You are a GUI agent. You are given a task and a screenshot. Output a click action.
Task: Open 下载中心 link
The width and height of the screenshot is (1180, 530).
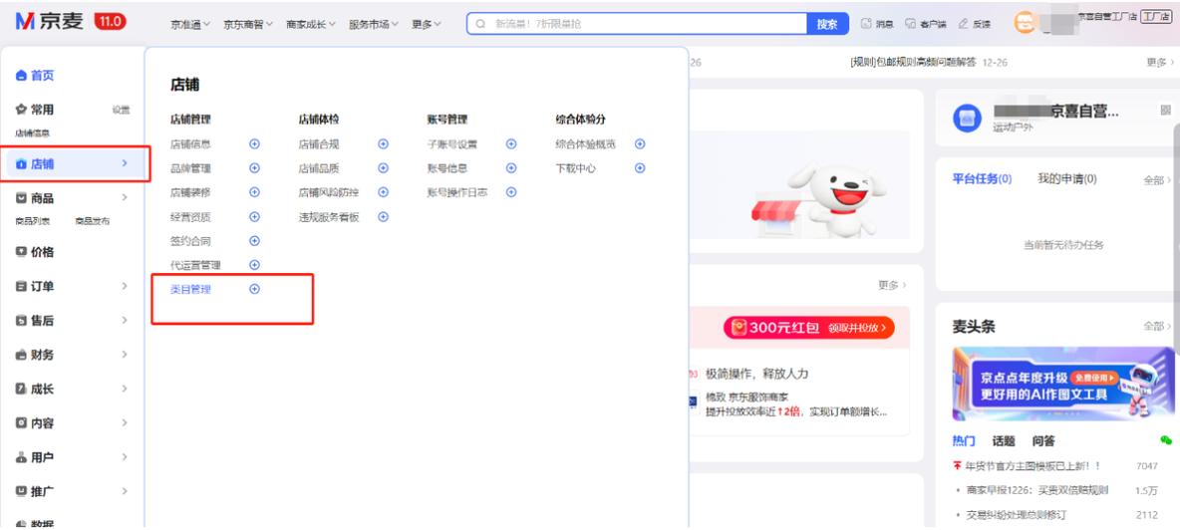tap(576, 168)
